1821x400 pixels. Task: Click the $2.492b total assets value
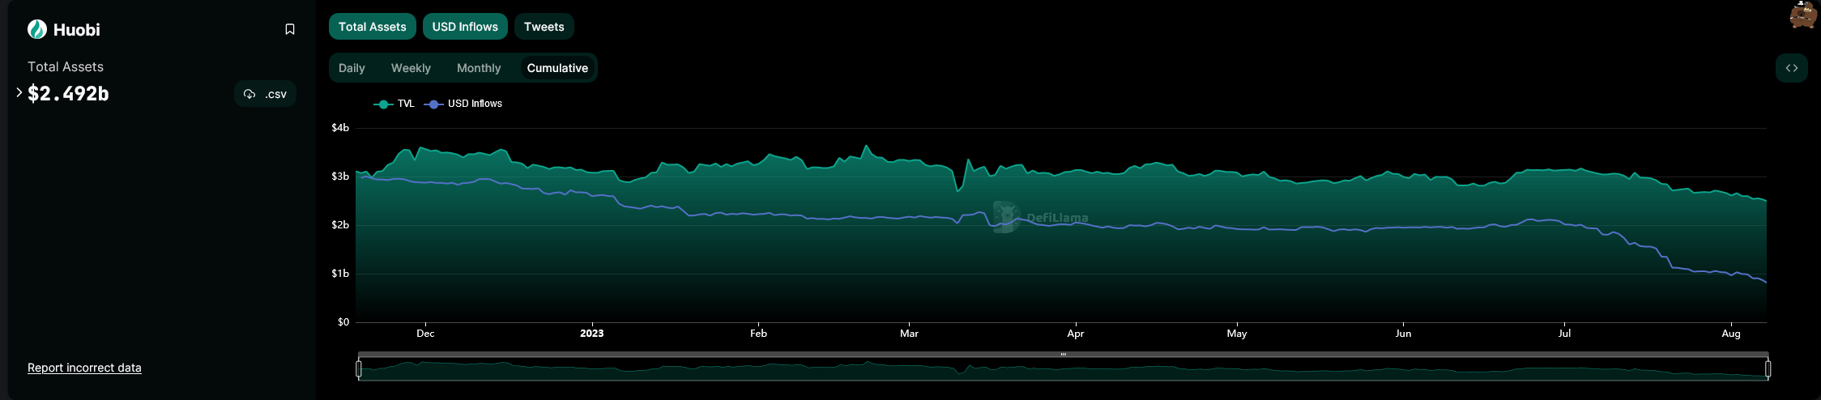(x=68, y=94)
